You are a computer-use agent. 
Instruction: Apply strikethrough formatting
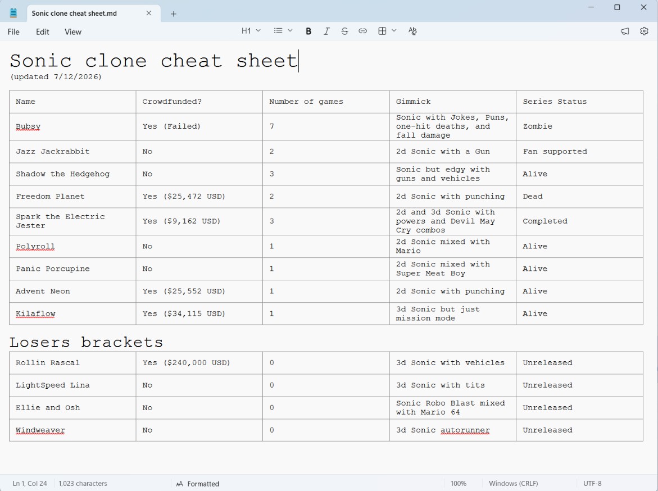point(344,31)
